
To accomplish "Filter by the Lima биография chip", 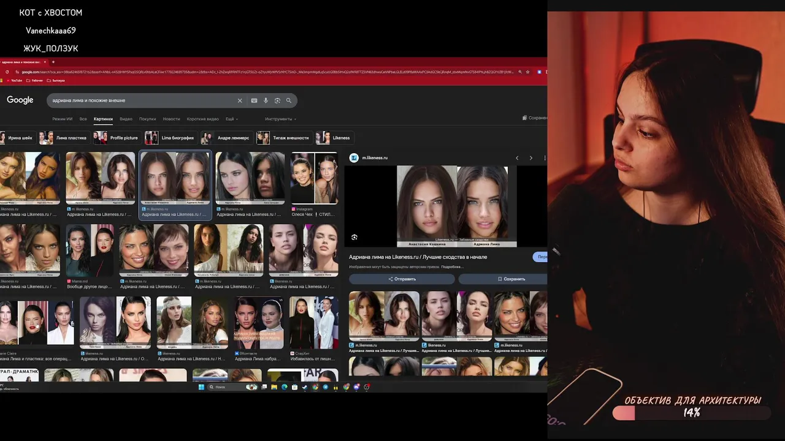I will (x=170, y=138).
